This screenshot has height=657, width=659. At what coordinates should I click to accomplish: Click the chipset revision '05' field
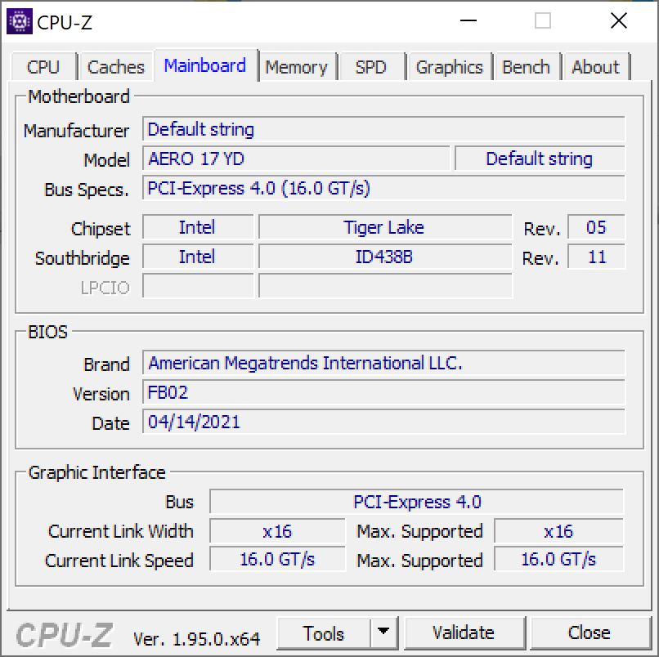[x=596, y=227]
